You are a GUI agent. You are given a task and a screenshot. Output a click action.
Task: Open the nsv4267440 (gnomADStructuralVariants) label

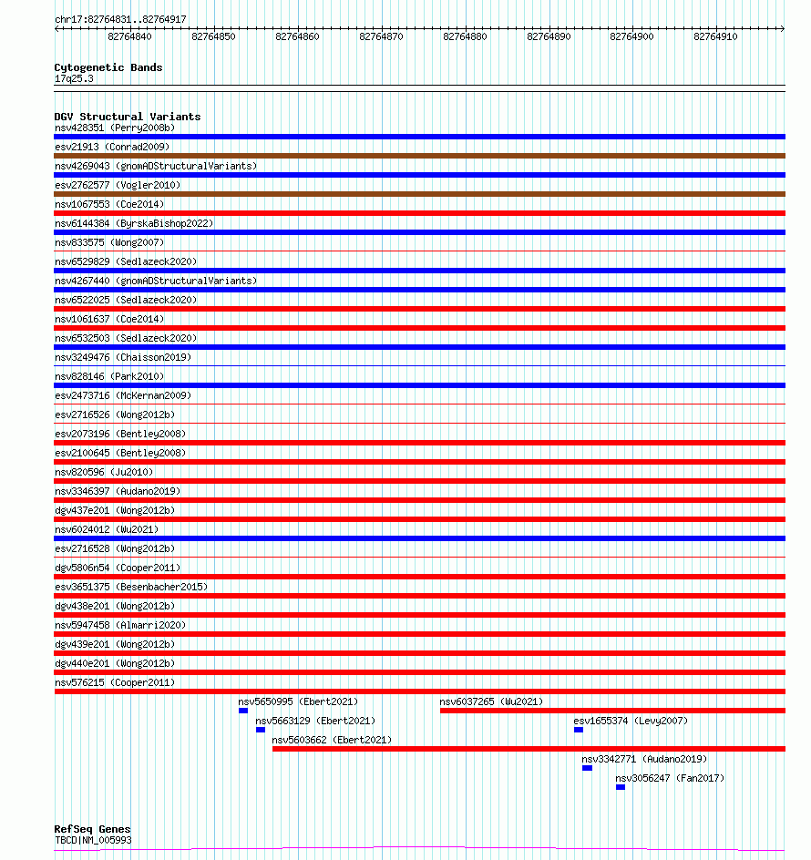(156, 282)
